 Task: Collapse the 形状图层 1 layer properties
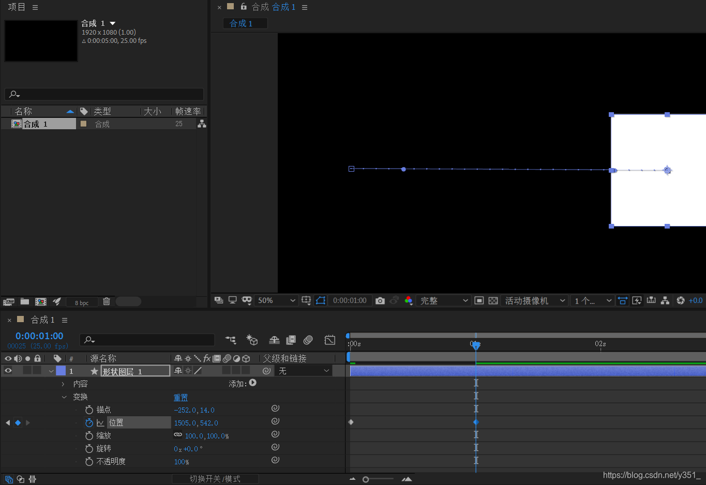pos(51,371)
